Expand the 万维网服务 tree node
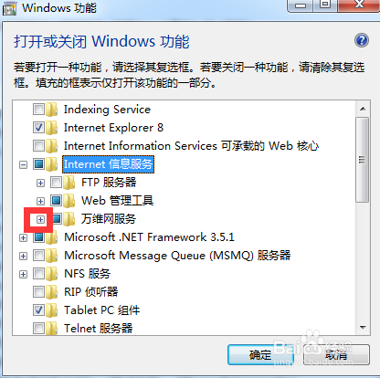The image size is (380, 378). point(40,219)
